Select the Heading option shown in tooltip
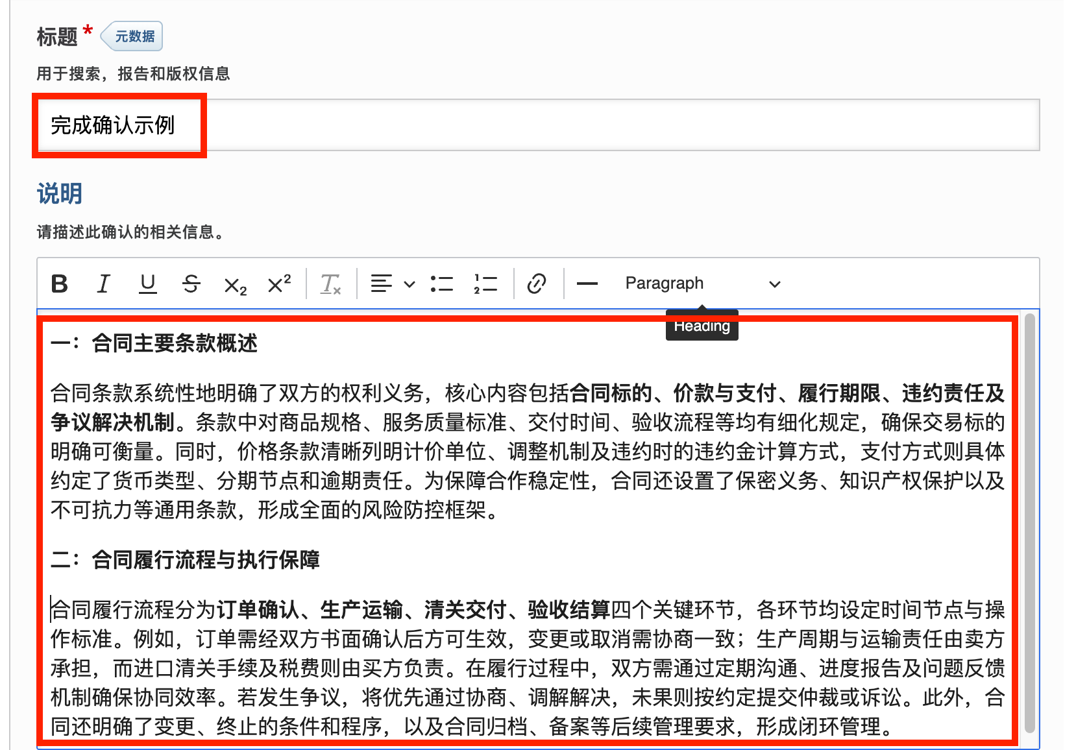Image resolution: width=1076 pixels, height=750 pixels. pos(702,326)
